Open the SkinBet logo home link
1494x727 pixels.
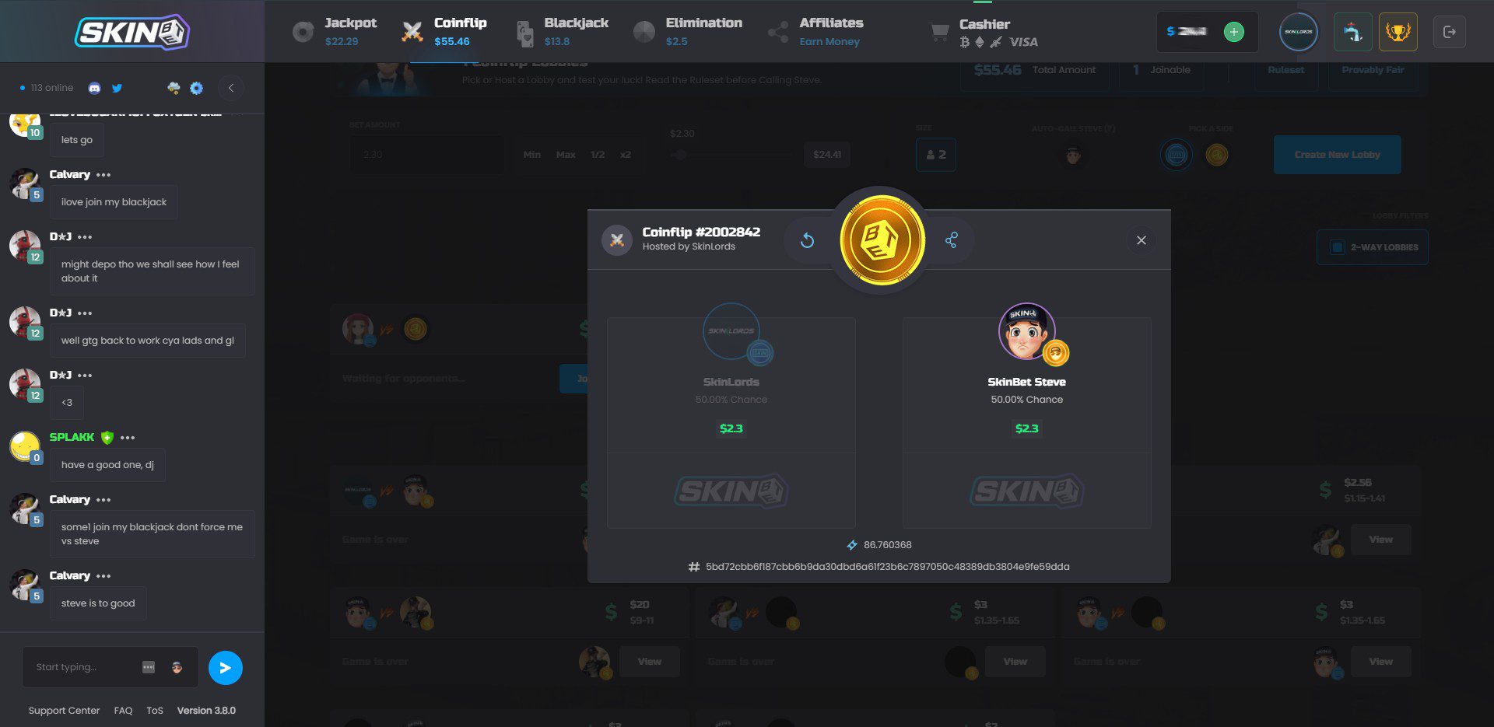132,32
